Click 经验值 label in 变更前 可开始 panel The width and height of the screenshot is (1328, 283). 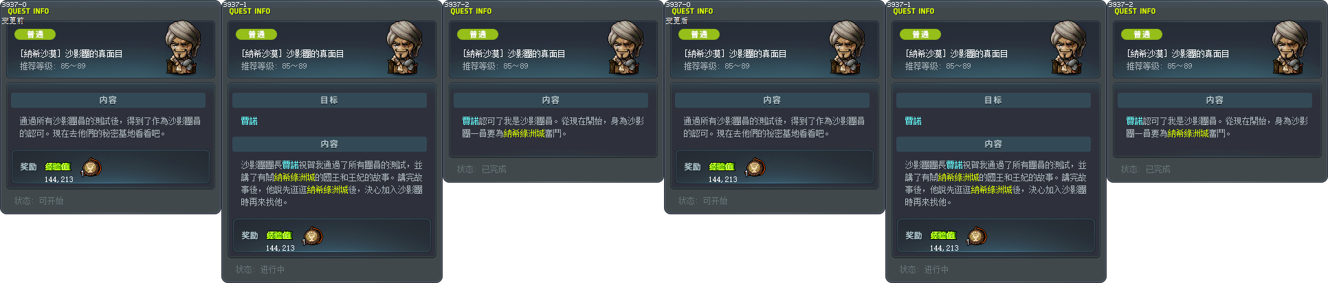[58, 167]
